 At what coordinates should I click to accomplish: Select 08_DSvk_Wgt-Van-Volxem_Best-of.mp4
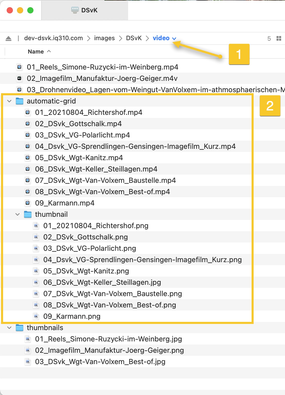tap(102, 192)
